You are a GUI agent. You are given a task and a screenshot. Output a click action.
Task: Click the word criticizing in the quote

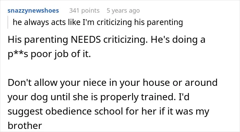point(114,22)
